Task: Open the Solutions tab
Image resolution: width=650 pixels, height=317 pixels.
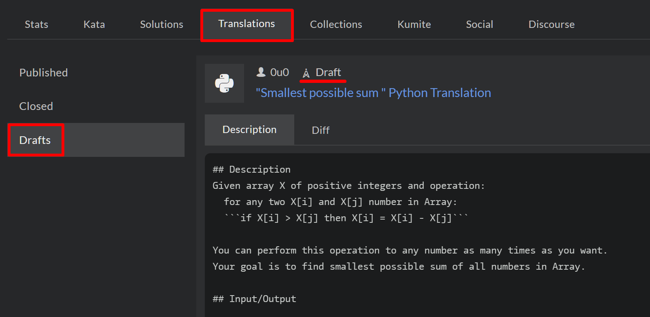Action: coord(161,24)
